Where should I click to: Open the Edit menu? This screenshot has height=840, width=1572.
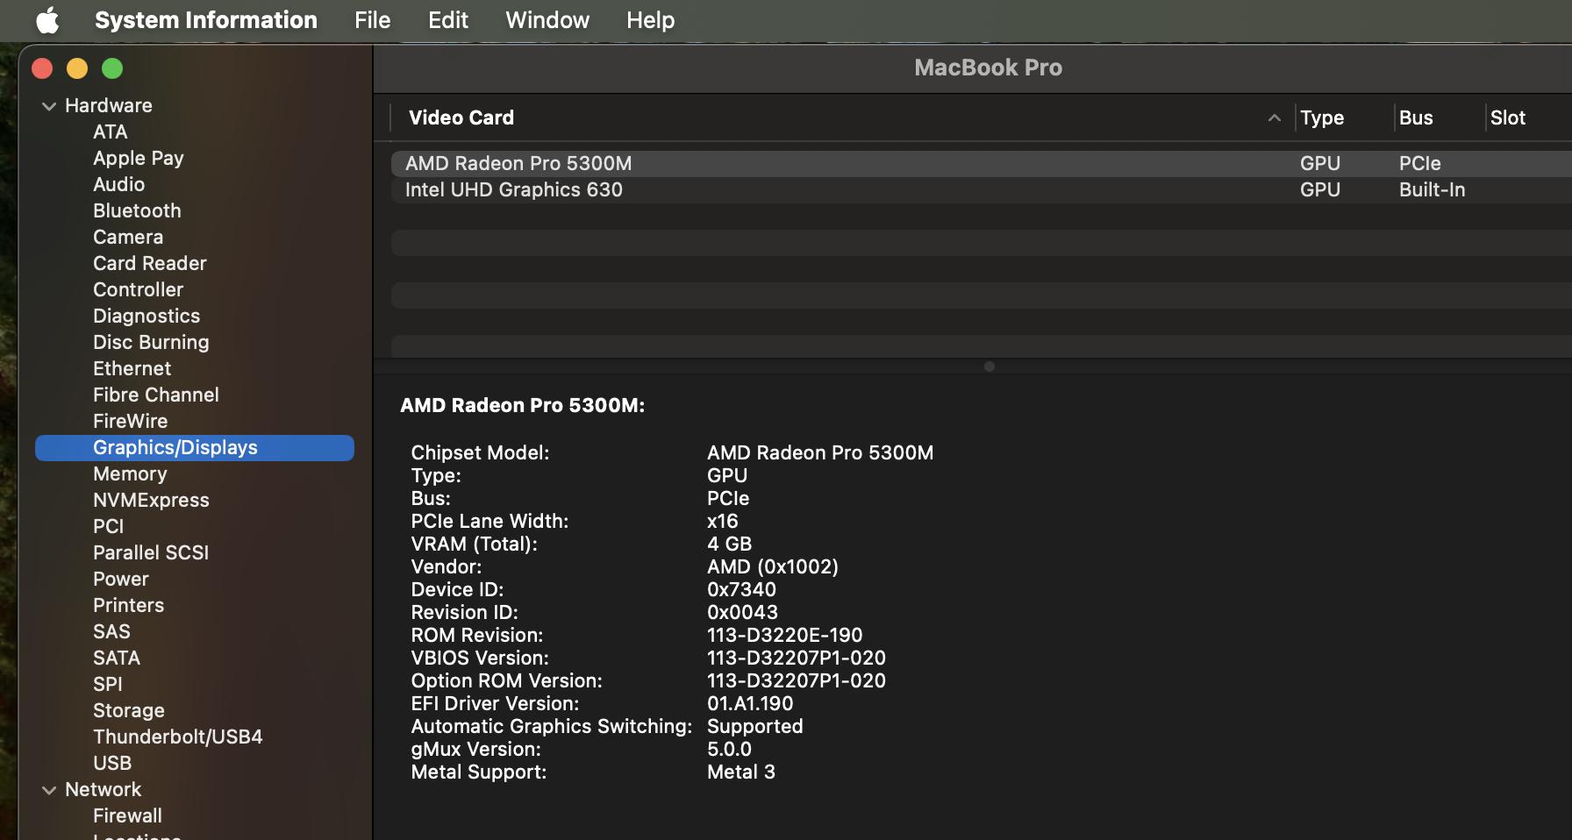click(448, 20)
